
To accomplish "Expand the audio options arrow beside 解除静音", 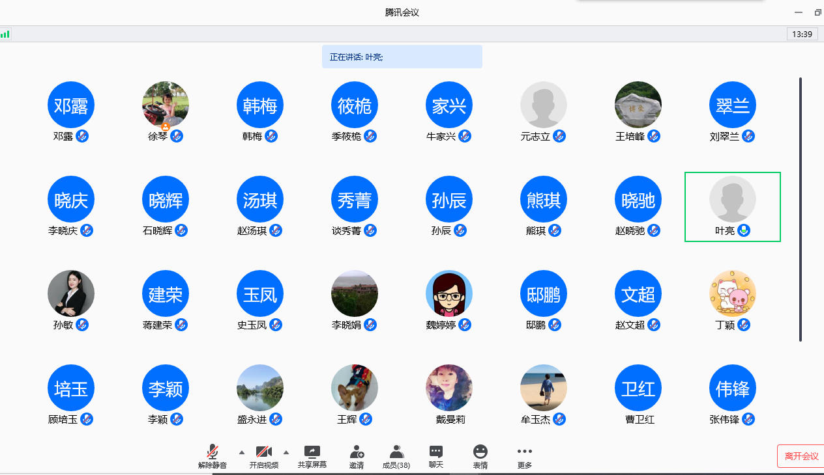I will click(x=241, y=452).
